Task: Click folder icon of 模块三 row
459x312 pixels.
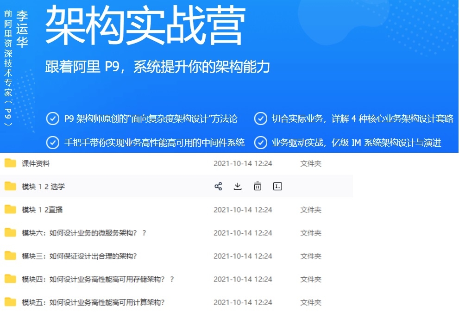Action: pos(10,256)
